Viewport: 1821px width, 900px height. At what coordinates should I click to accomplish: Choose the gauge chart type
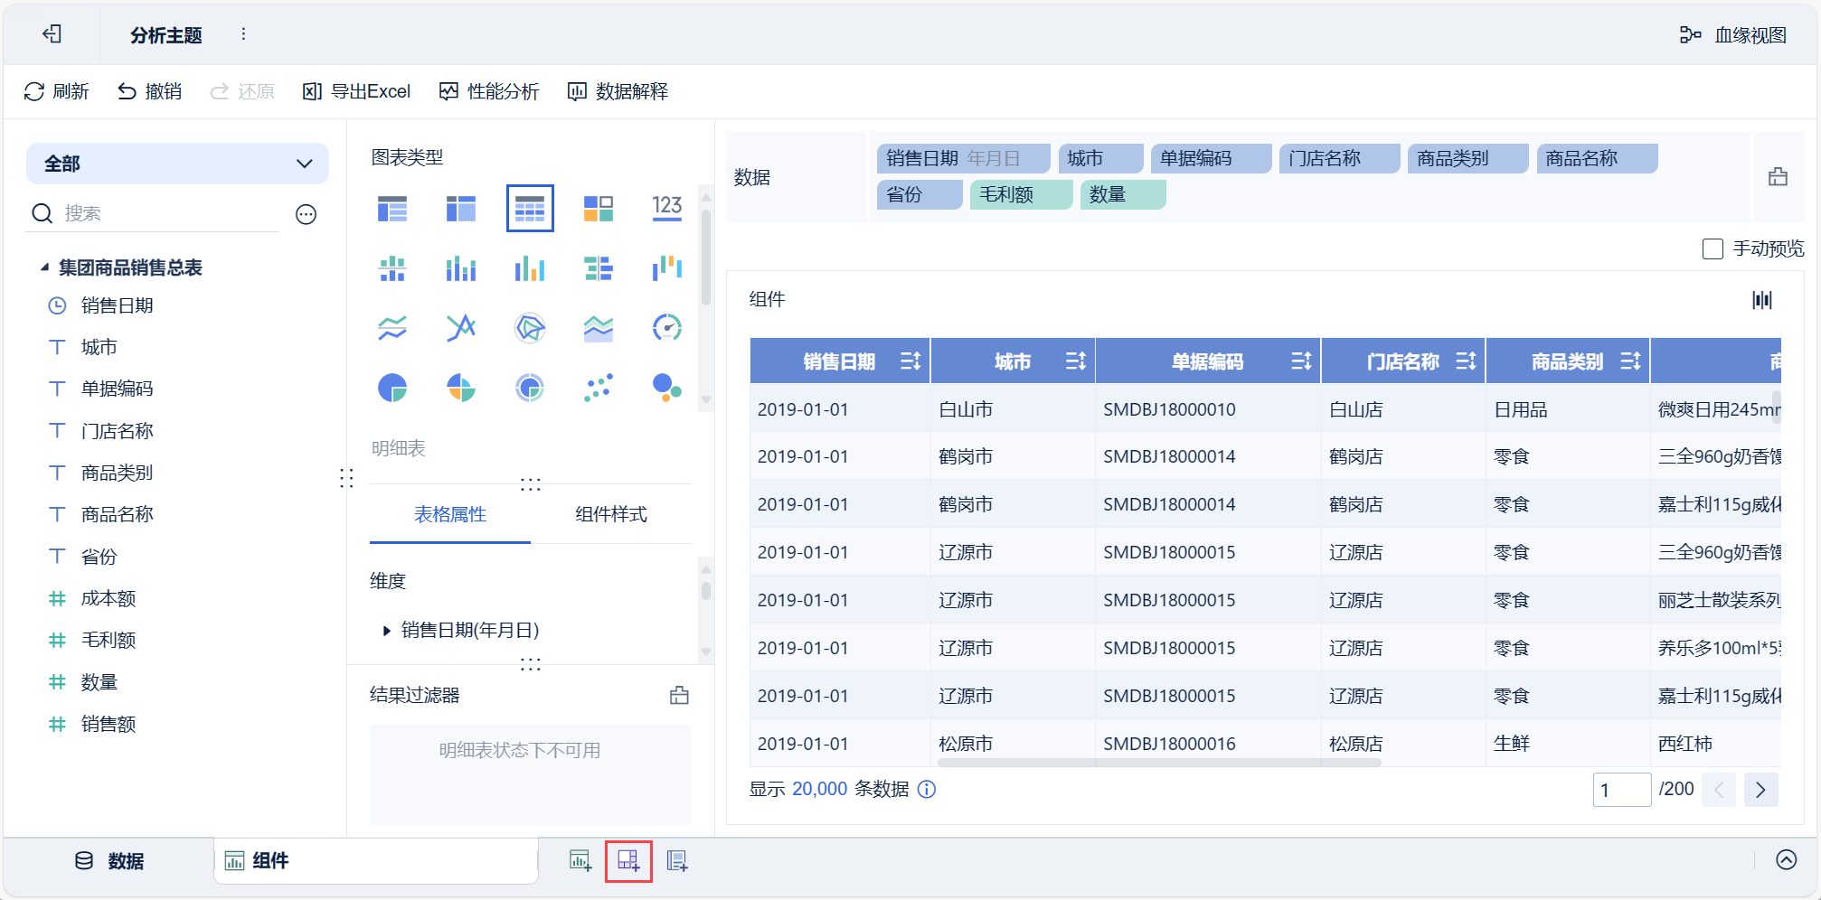point(667,327)
